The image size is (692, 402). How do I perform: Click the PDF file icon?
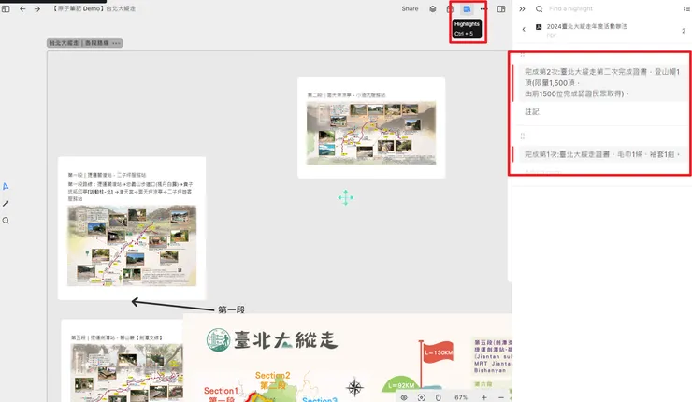click(x=539, y=27)
